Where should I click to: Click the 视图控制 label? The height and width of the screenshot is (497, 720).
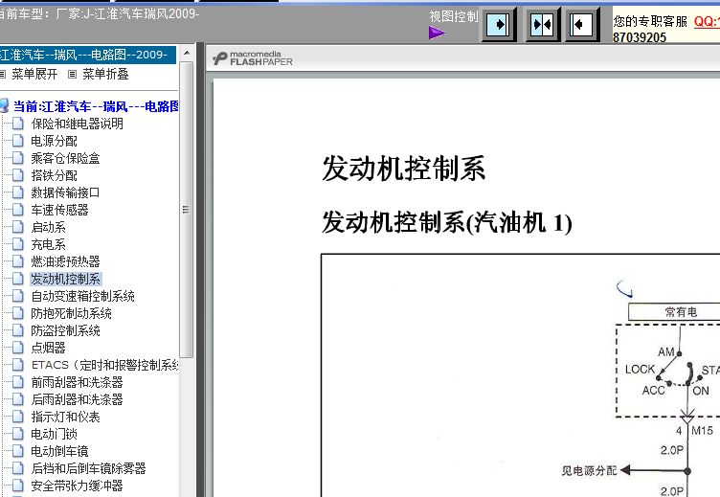click(x=454, y=16)
